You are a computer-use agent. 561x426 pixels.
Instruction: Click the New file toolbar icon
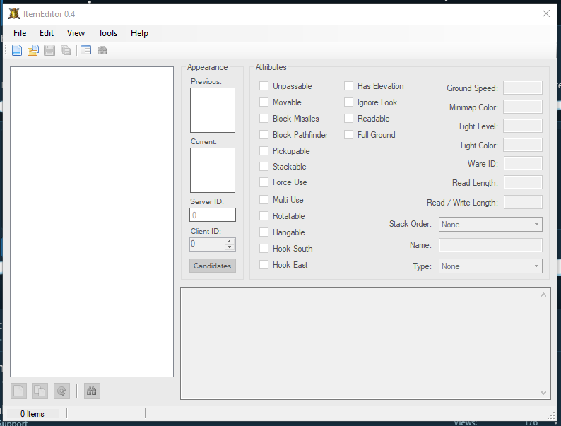(17, 50)
